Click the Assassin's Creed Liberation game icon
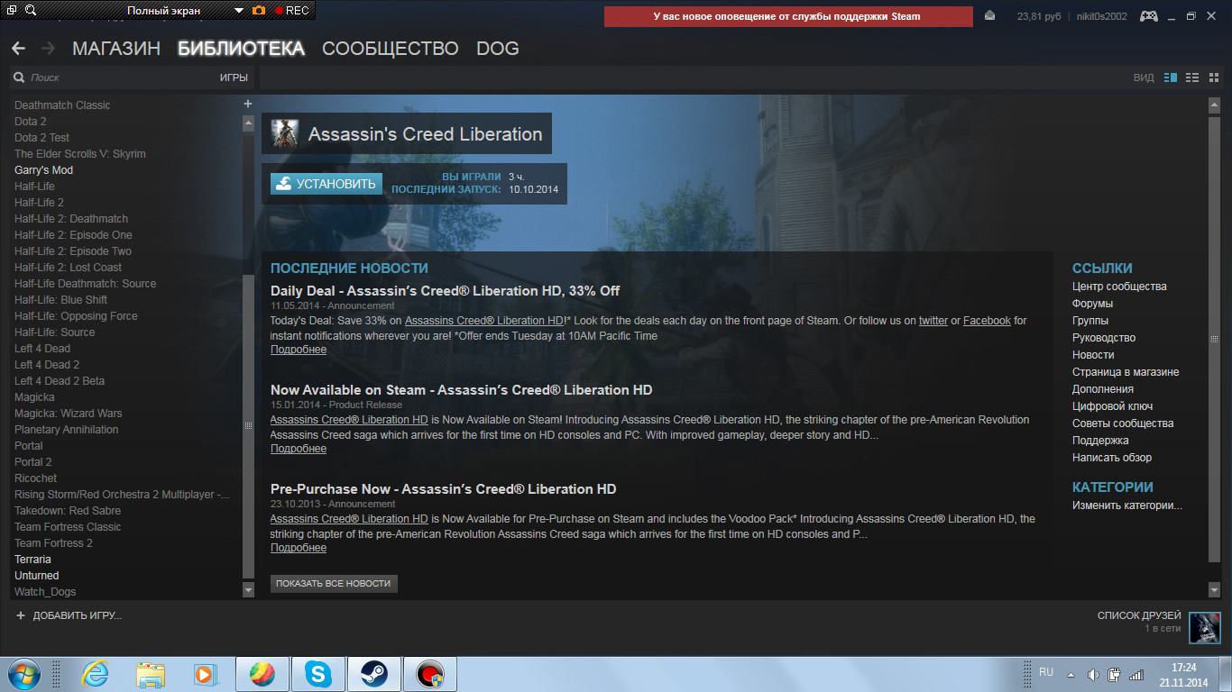 point(285,133)
